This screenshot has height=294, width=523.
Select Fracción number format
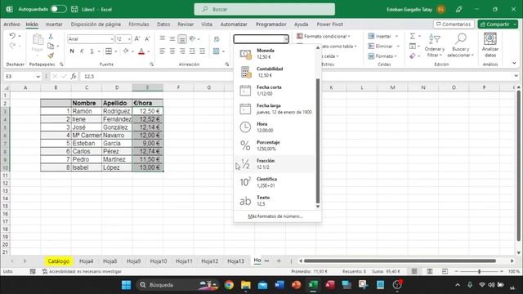pyautogui.click(x=275, y=163)
